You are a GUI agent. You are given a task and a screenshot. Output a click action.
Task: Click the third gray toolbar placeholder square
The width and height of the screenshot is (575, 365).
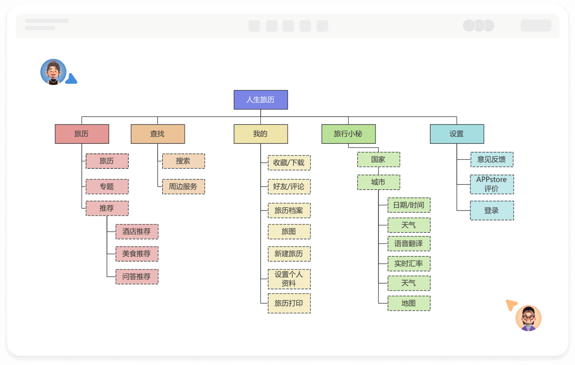[x=288, y=26]
